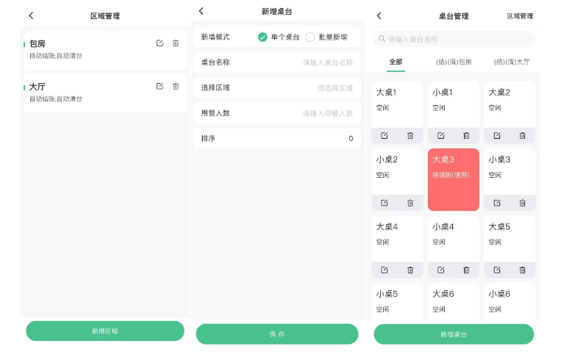The height and width of the screenshot is (360, 564).
Task: Switch to the (结)(清)包房 tab
Action: click(454, 62)
